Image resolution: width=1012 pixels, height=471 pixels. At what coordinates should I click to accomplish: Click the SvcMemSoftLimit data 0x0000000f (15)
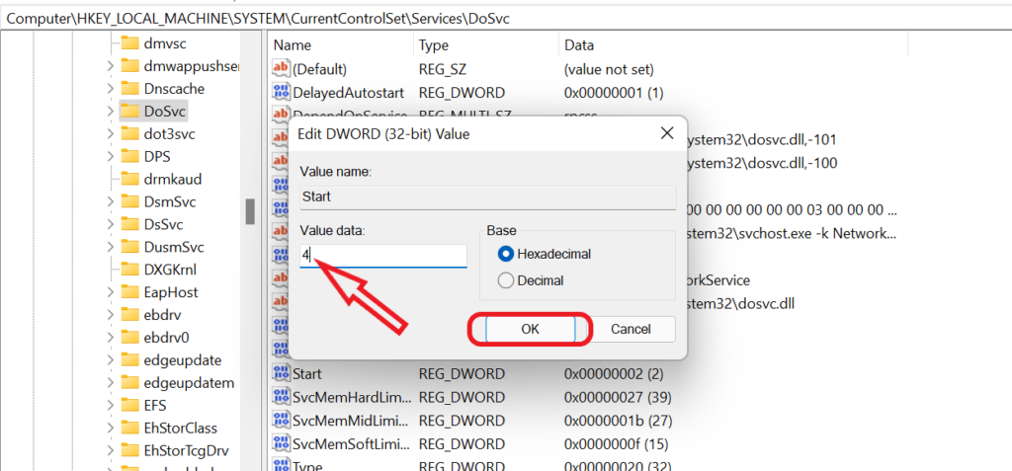tap(616, 444)
